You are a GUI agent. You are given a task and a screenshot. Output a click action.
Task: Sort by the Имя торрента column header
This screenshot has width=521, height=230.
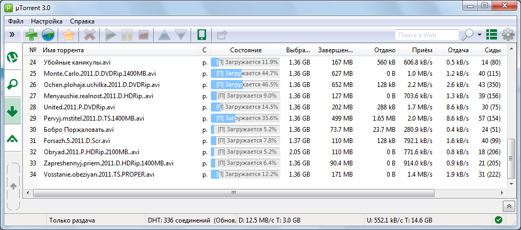(x=63, y=50)
